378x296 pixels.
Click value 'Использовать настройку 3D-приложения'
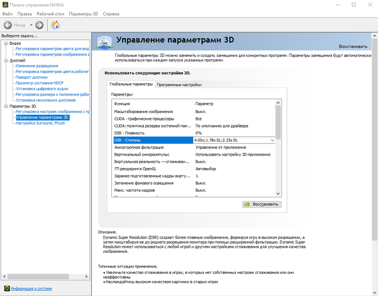pyautogui.click(x=233, y=154)
